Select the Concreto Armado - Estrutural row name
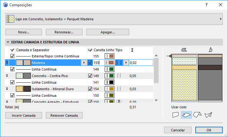Screen dimensions: 228x137 (x=55, y=101)
